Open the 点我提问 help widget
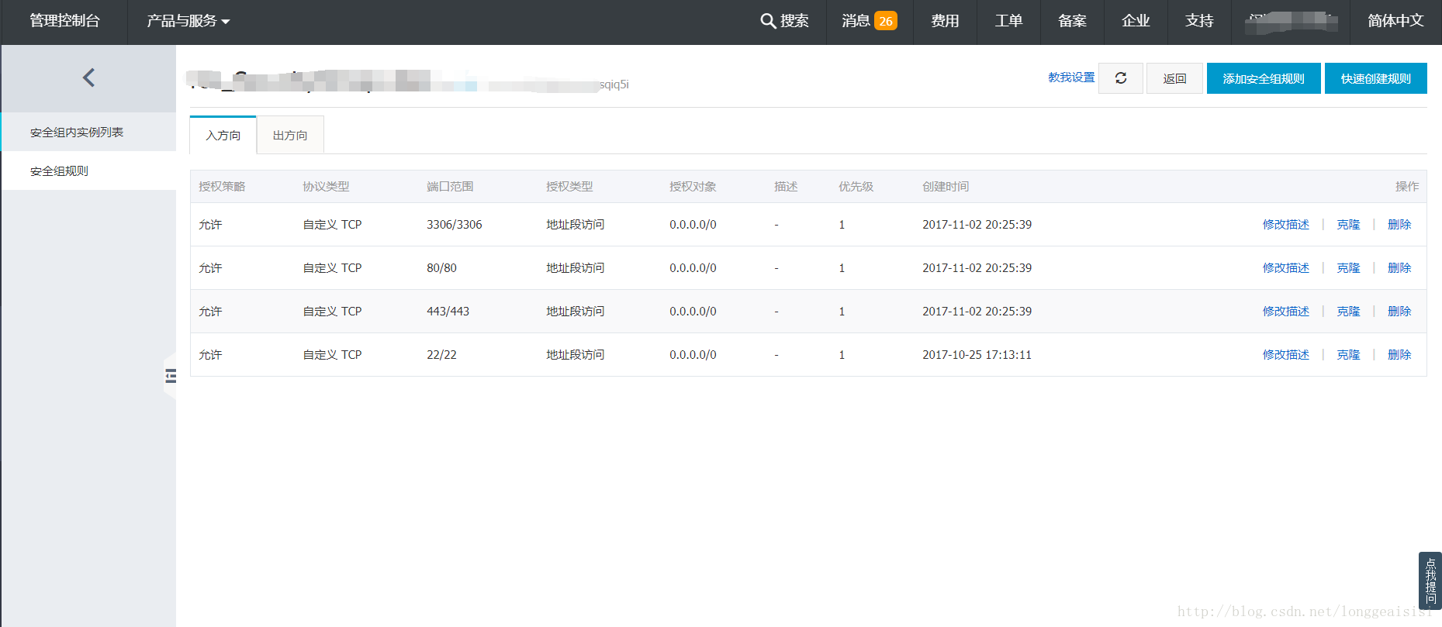This screenshot has width=1442, height=627. pos(1430,581)
